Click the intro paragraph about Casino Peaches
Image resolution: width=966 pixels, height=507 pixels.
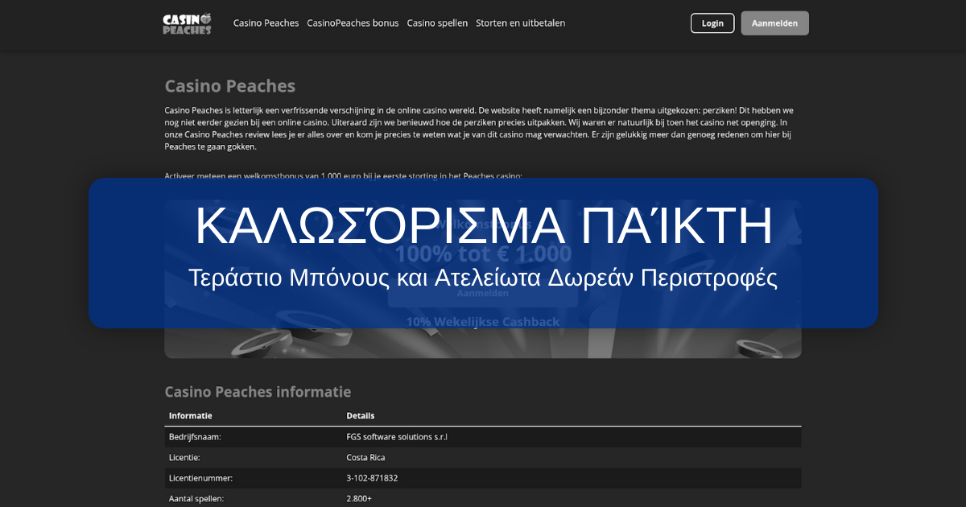[x=480, y=129]
